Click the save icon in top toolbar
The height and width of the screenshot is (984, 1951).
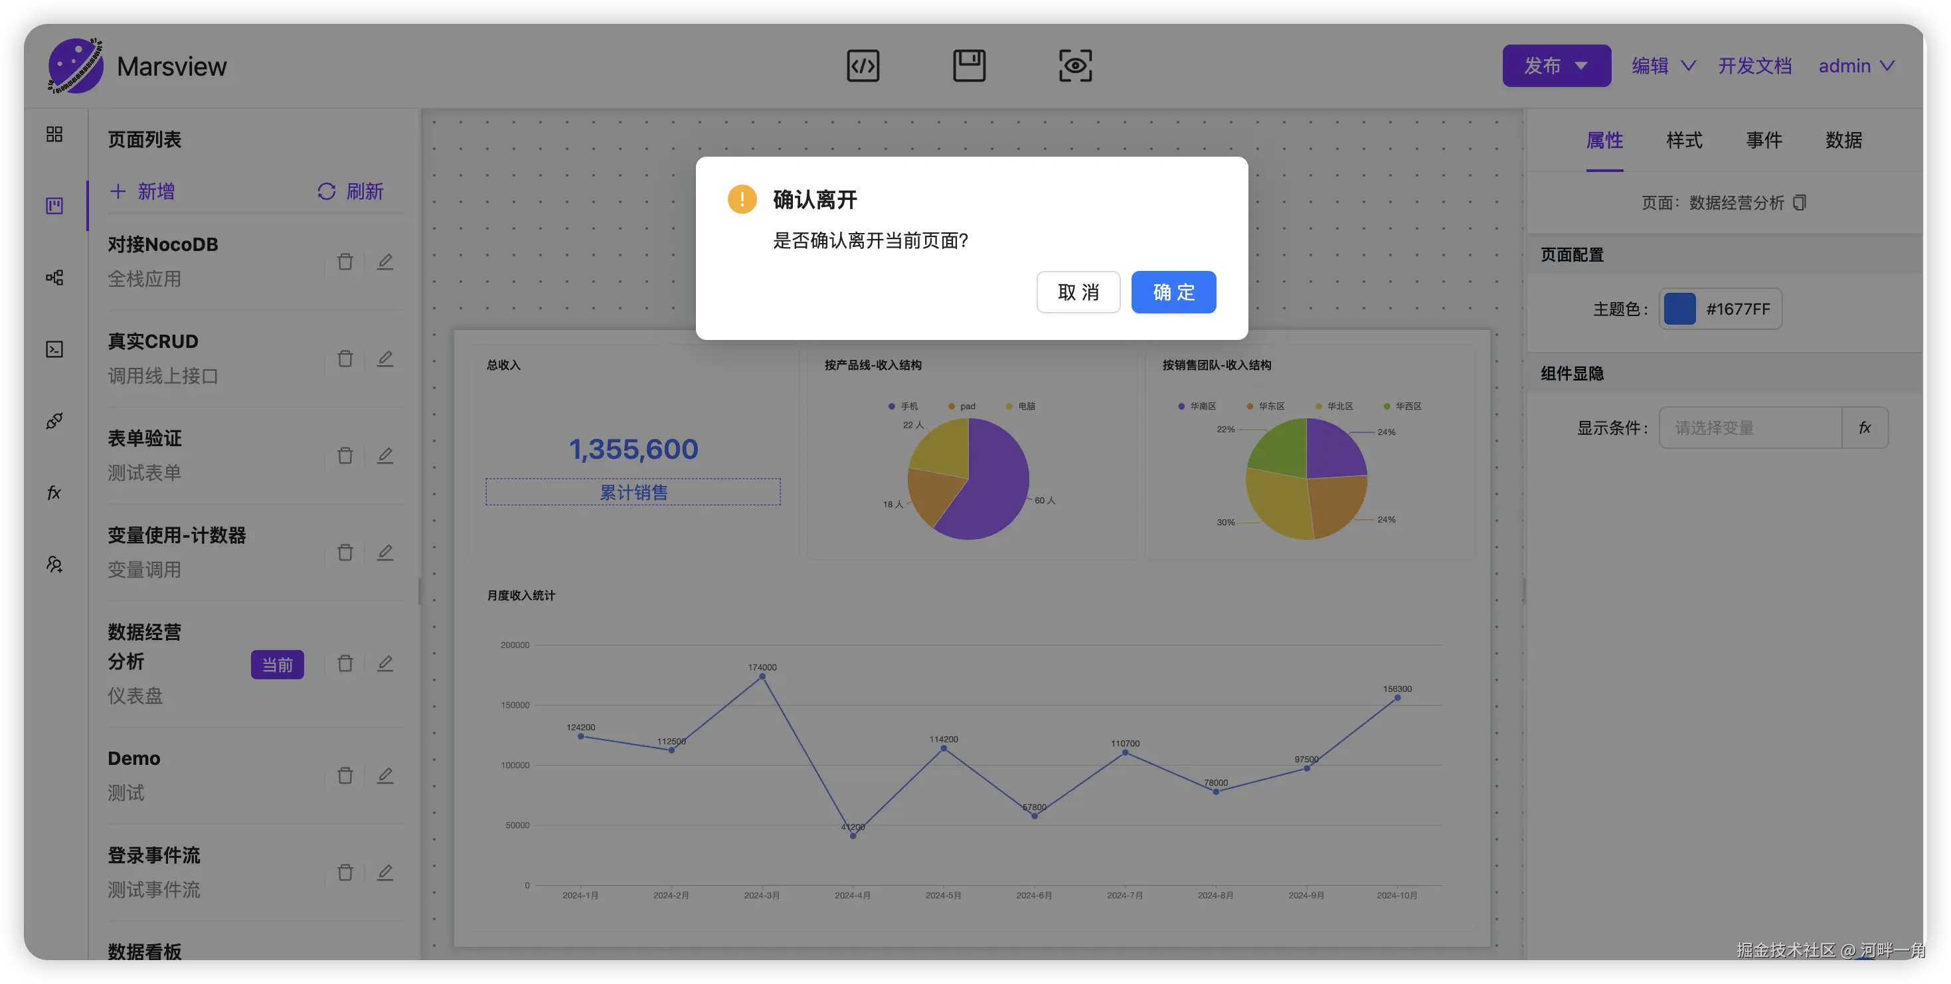[x=969, y=66]
